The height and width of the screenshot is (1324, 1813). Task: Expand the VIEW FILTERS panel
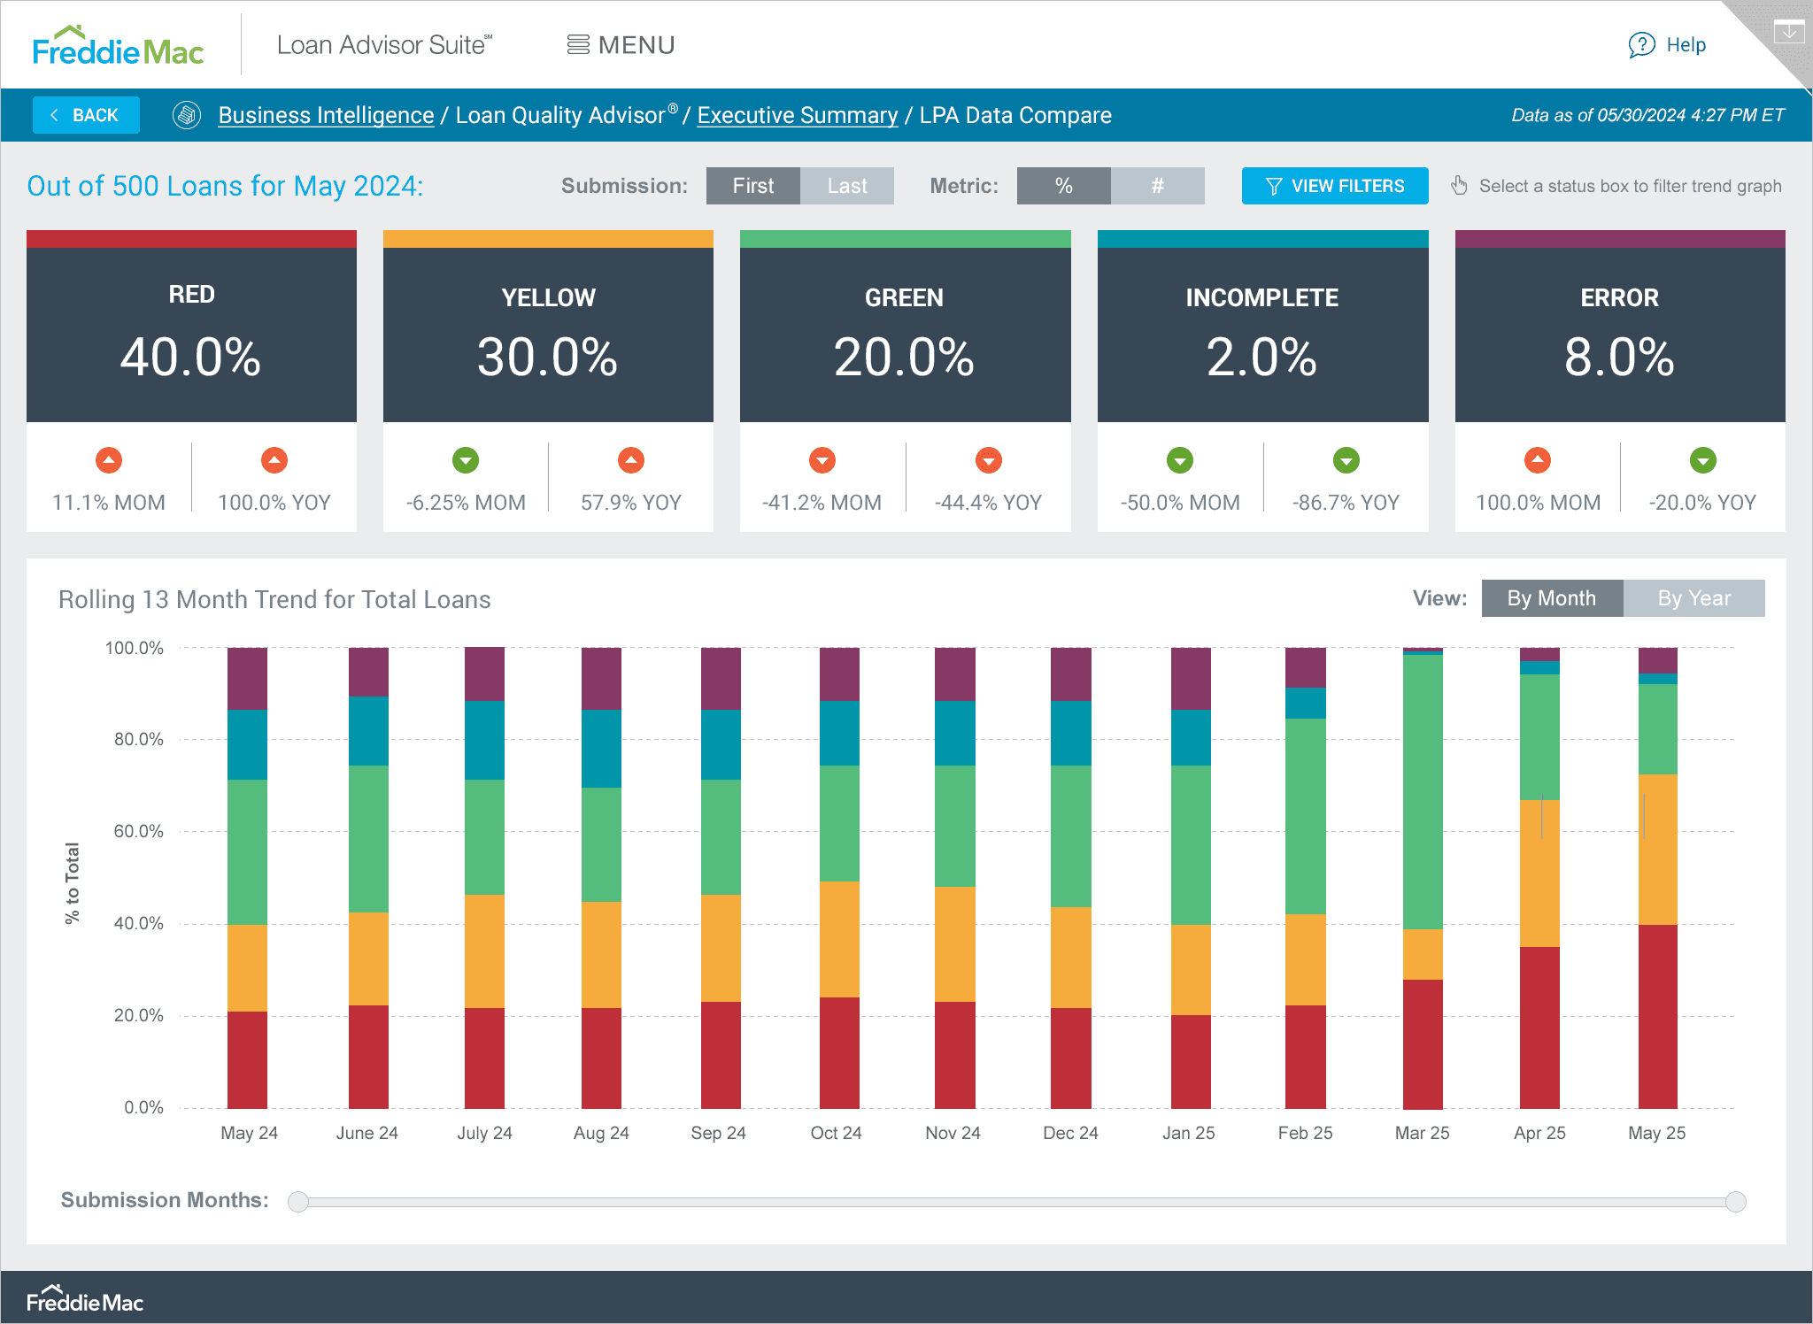click(1334, 186)
